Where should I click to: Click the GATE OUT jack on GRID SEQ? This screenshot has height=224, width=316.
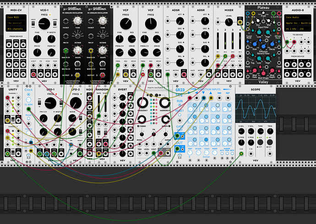177,136
